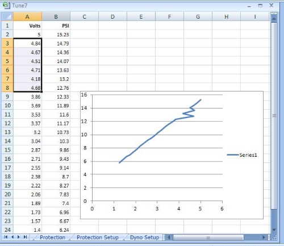Screen dimensions: 284x246
Task: Select row 12 header
Action: 7,123
